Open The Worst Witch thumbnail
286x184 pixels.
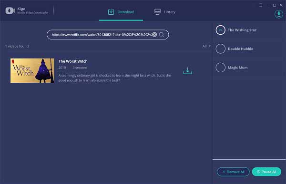[x=32, y=71]
